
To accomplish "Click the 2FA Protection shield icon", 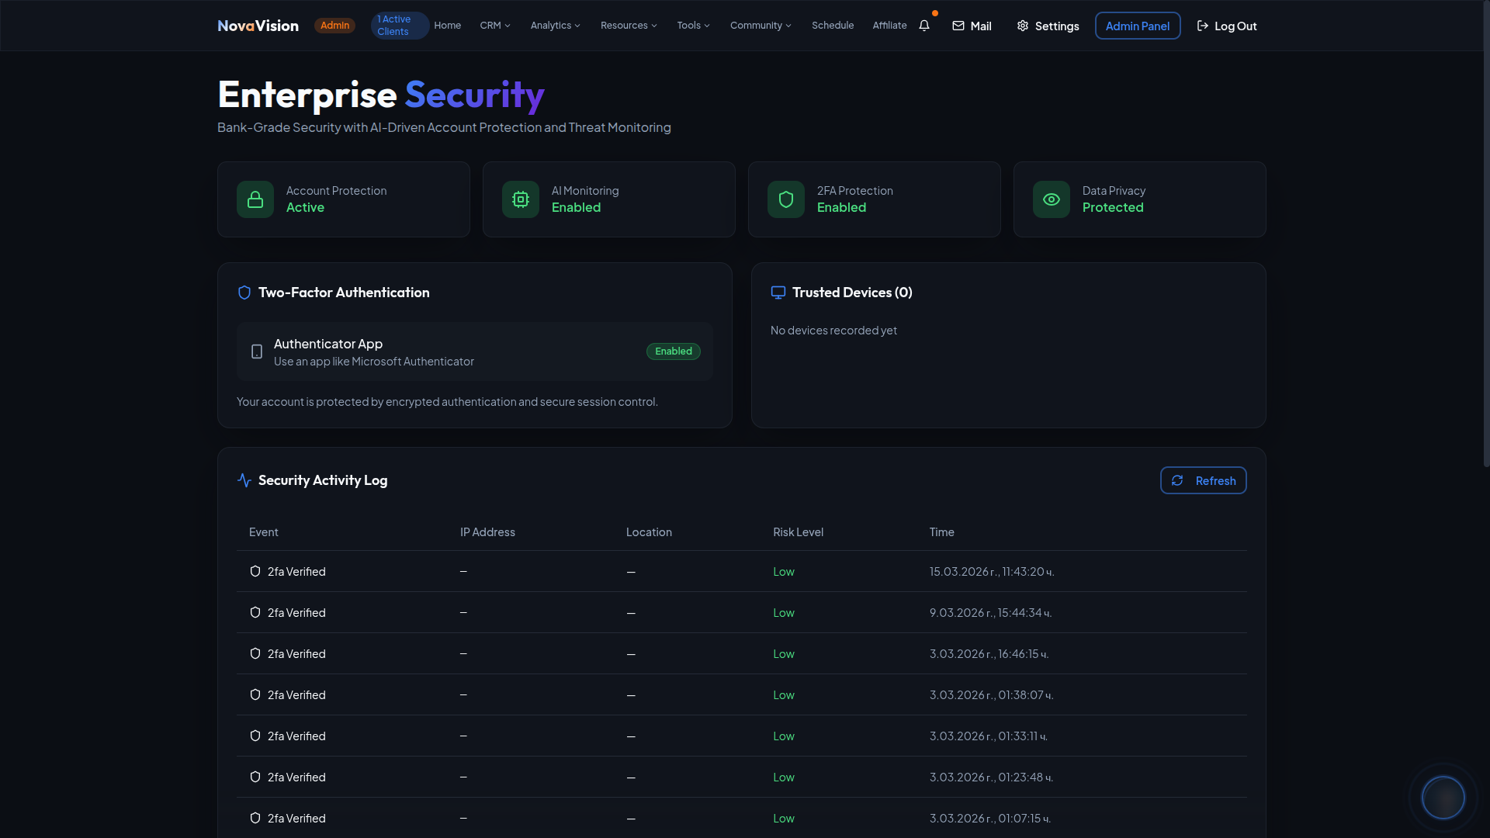I will [x=786, y=199].
